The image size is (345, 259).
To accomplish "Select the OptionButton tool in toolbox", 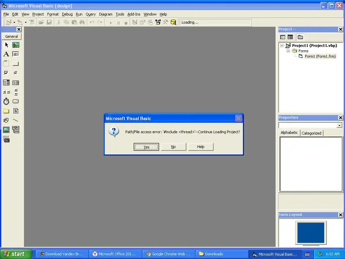I will click(15, 73).
